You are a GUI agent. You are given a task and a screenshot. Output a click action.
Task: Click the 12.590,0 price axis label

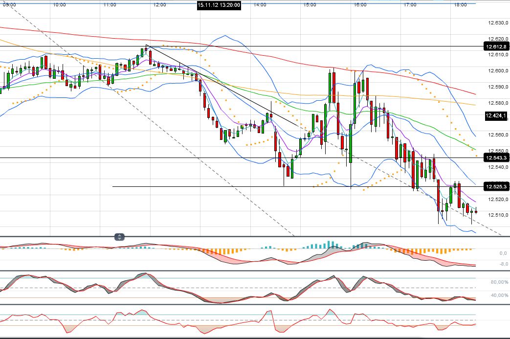click(x=498, y=87)
